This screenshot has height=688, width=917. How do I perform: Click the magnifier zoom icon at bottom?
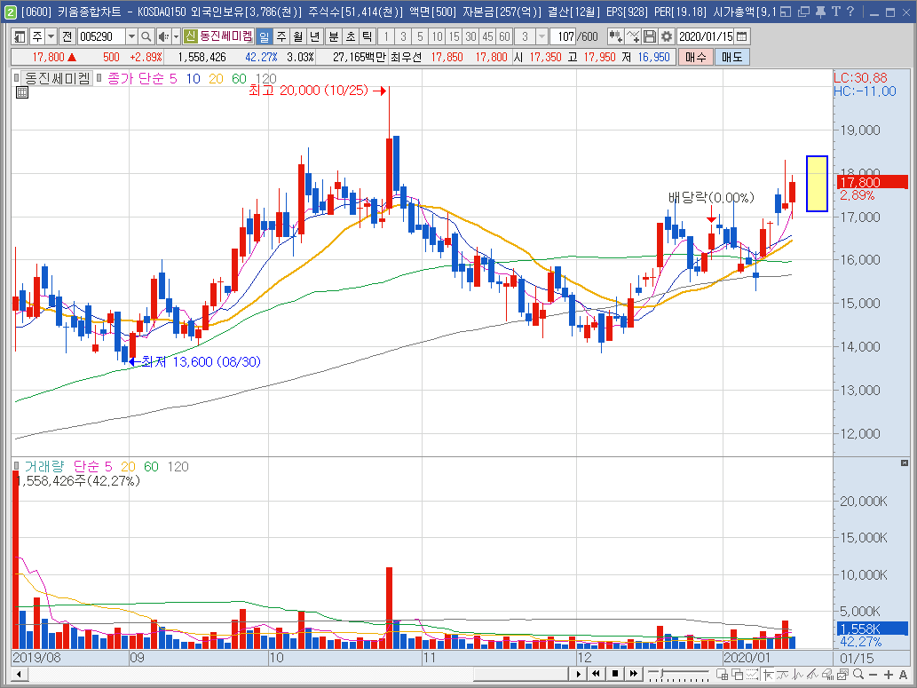point(858,675)
